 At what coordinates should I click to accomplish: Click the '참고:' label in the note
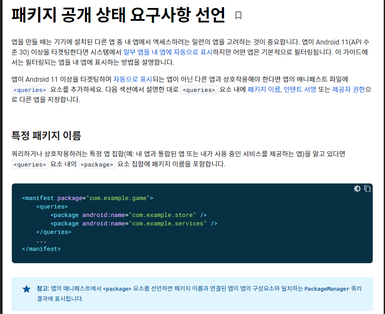point(43,289)
